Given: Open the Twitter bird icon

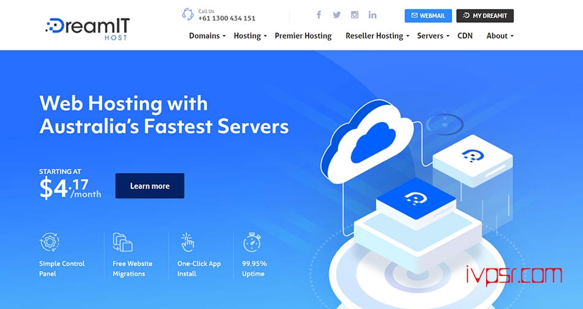Looking at the screenshot, I should click(x=336, y=15).
